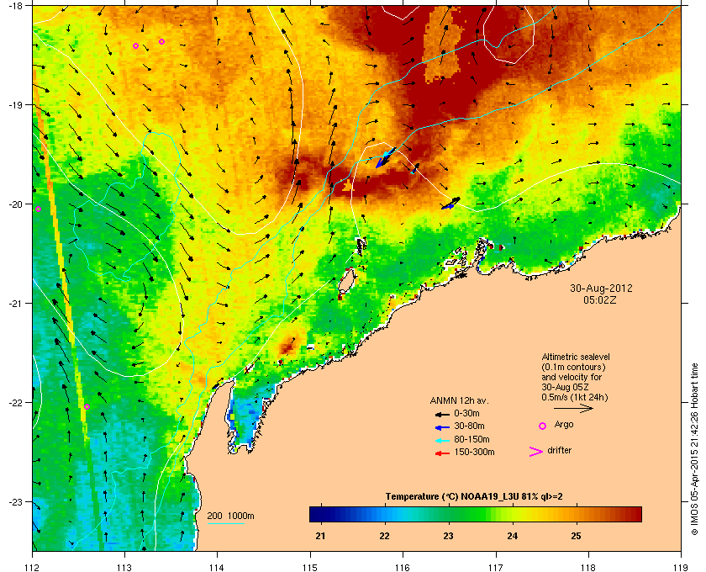Click the colorbar tick label 22
Image resolution: width=706 pixels, height=572 pixels.
pos(384,537)
